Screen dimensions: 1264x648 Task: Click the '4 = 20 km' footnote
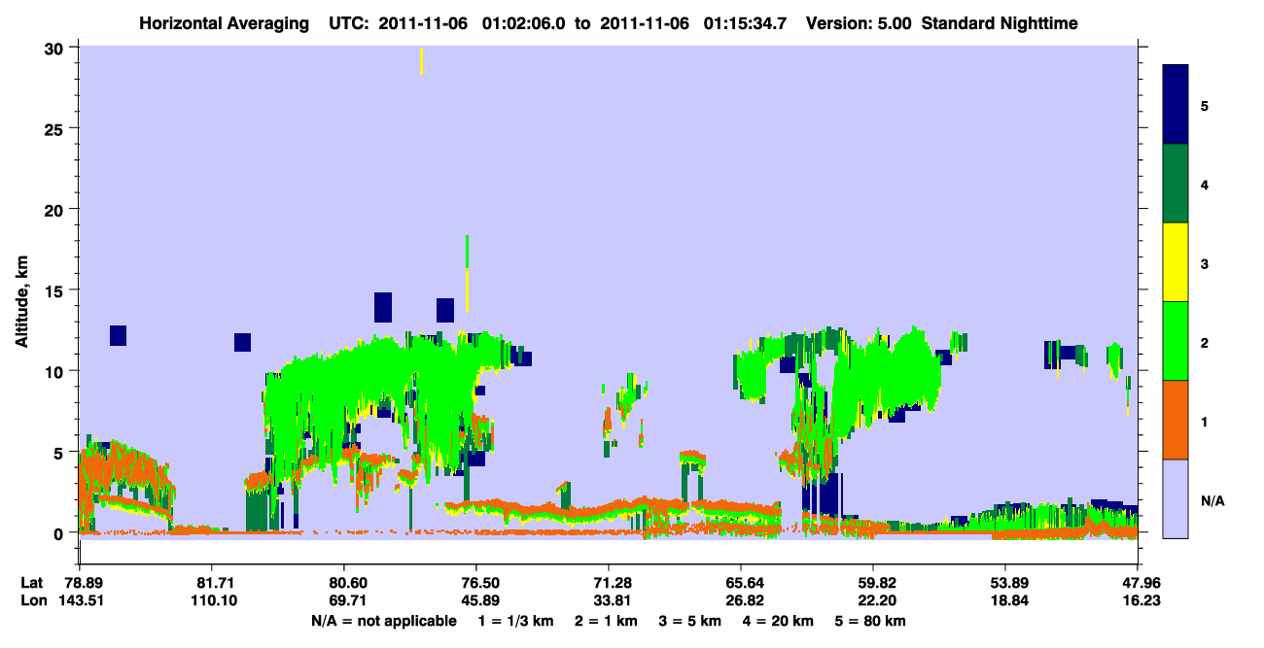point(779,621)
